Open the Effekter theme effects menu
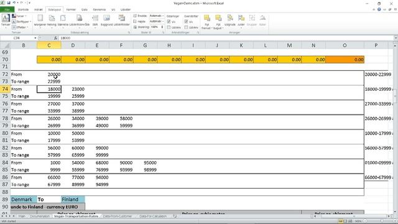398x224 pixels. click(21, 27)
